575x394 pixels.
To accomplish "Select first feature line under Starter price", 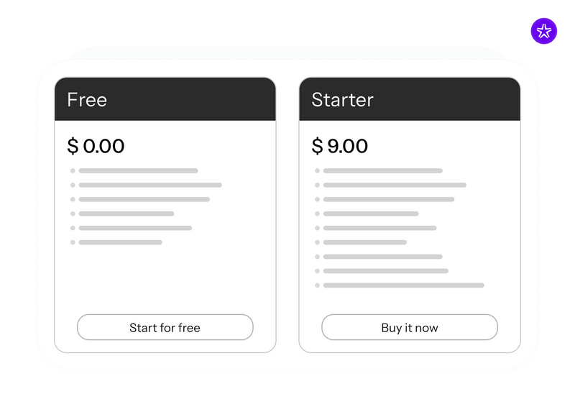I will click(382, 170).
